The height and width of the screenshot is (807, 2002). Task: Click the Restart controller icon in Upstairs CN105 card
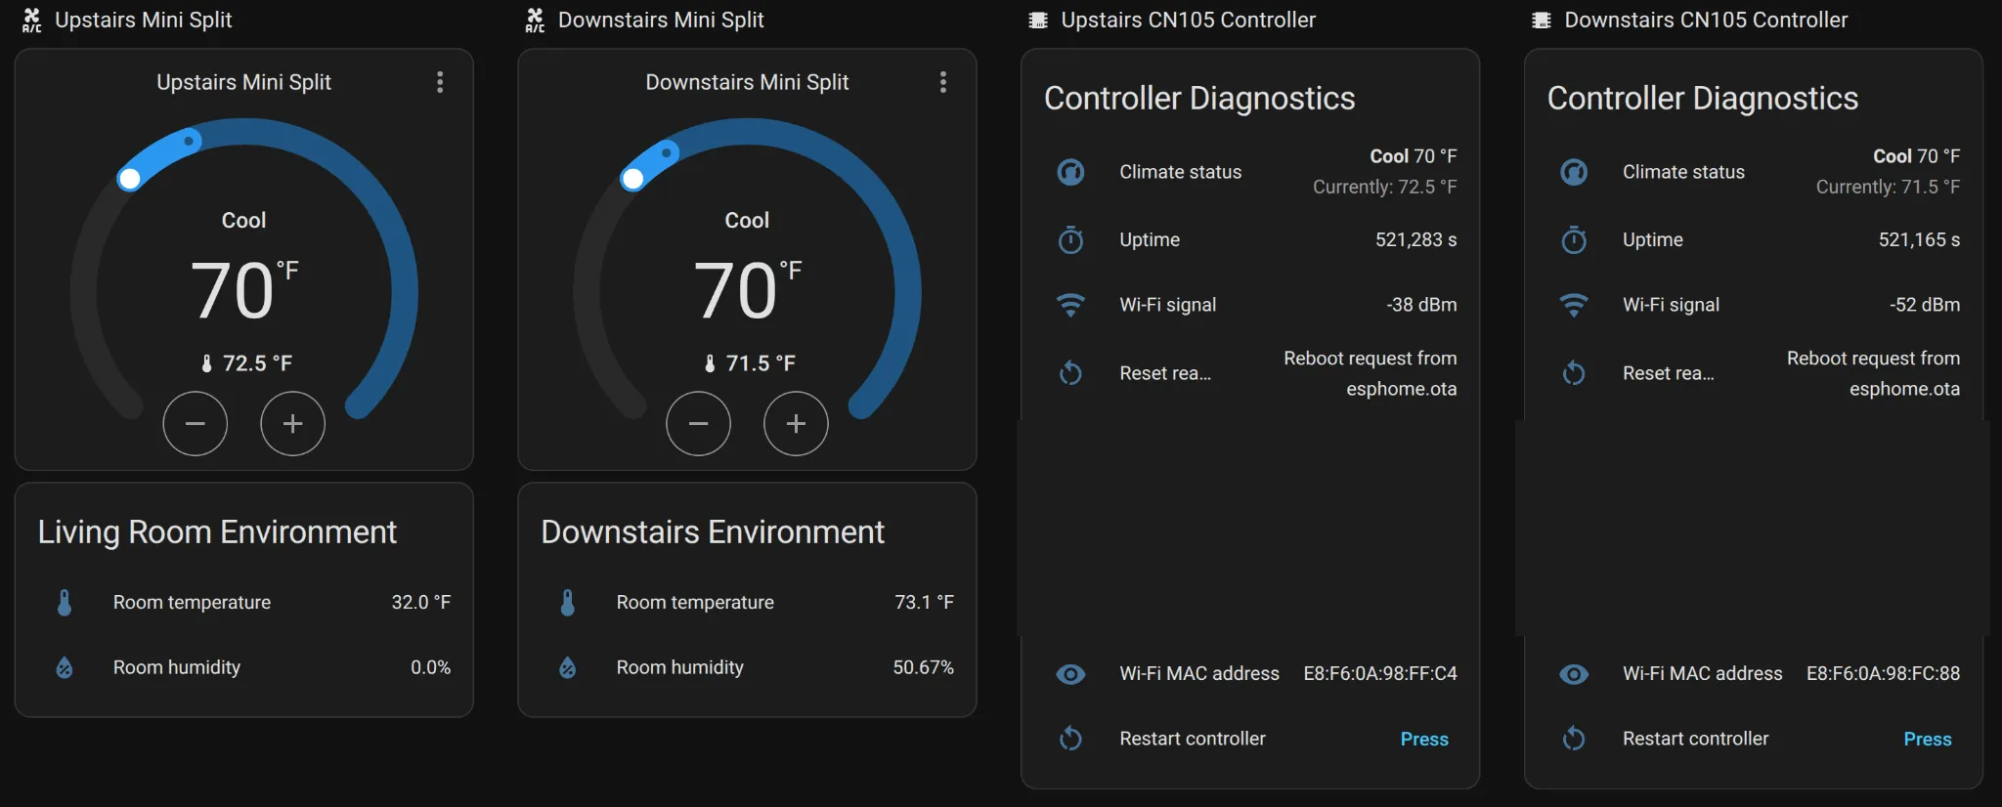[1071, 739]
